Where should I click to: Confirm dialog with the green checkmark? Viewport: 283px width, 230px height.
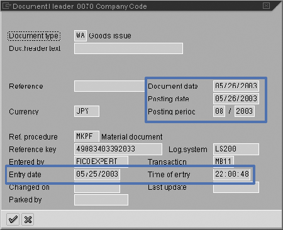coord(13,219)
